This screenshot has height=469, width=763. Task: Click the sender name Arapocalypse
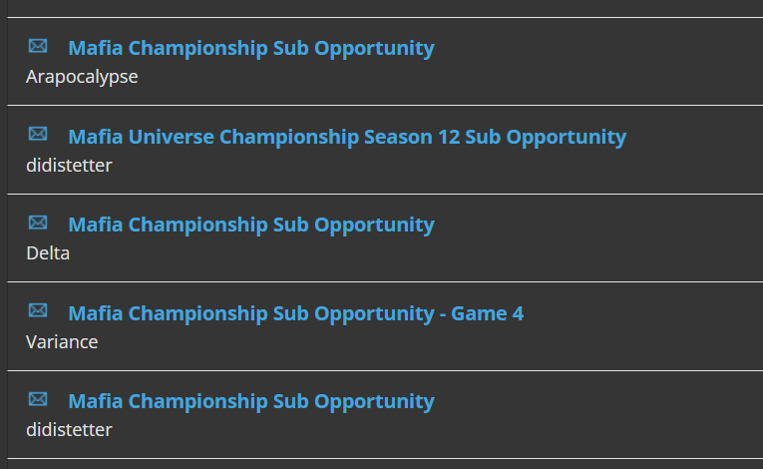pos(82,77)
